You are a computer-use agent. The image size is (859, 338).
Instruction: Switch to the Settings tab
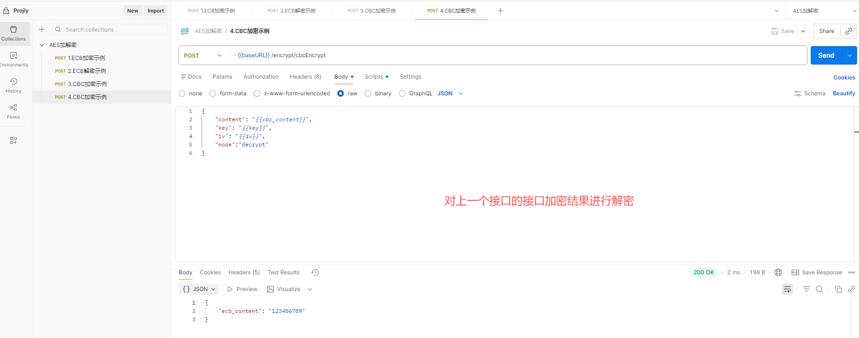click(411, 77)
